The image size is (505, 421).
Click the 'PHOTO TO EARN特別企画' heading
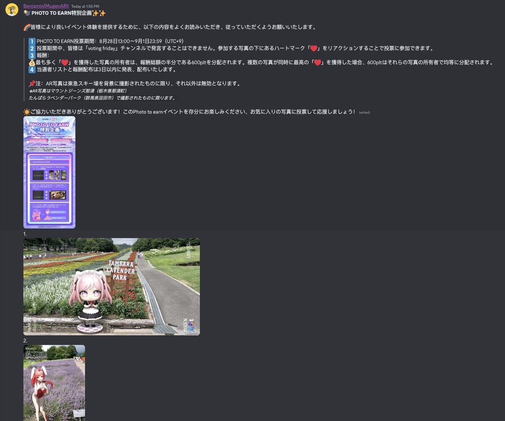[61, 13]
